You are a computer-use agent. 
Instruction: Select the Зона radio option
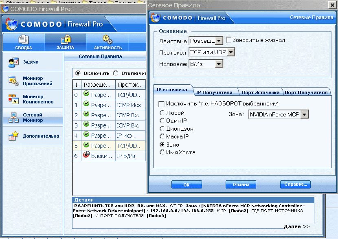coord(162,144)
